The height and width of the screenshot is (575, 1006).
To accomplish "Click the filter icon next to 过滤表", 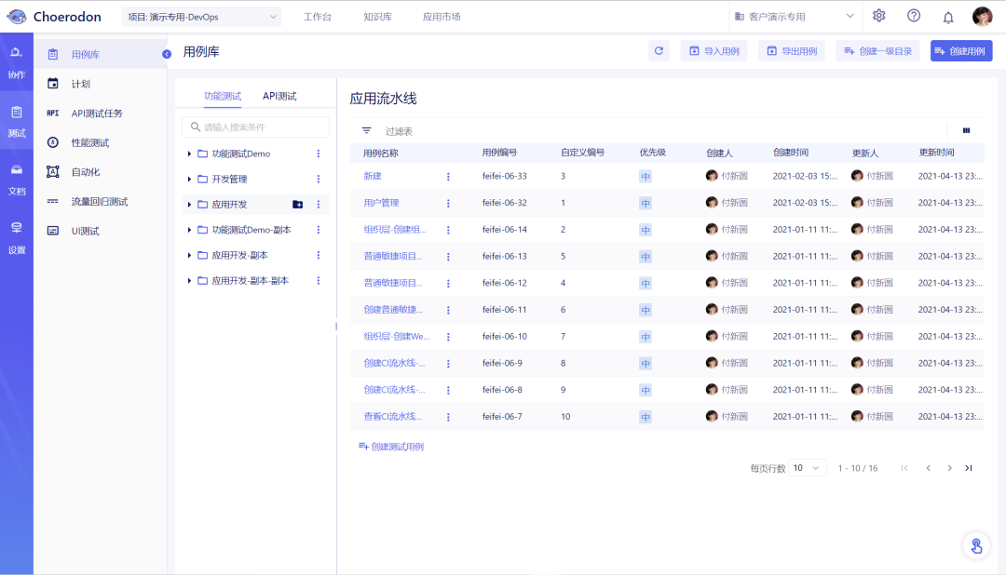I will tap(366, 131).
